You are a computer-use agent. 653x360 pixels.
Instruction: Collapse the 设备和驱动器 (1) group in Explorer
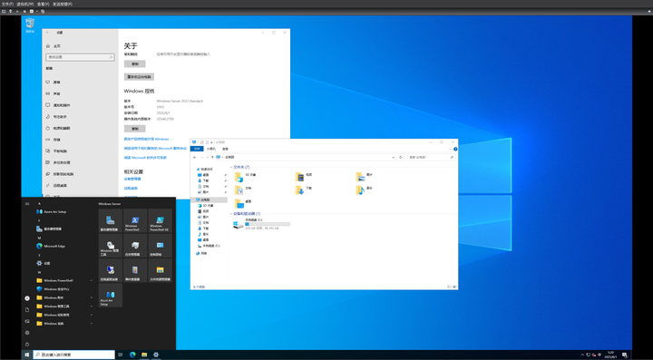231,213
